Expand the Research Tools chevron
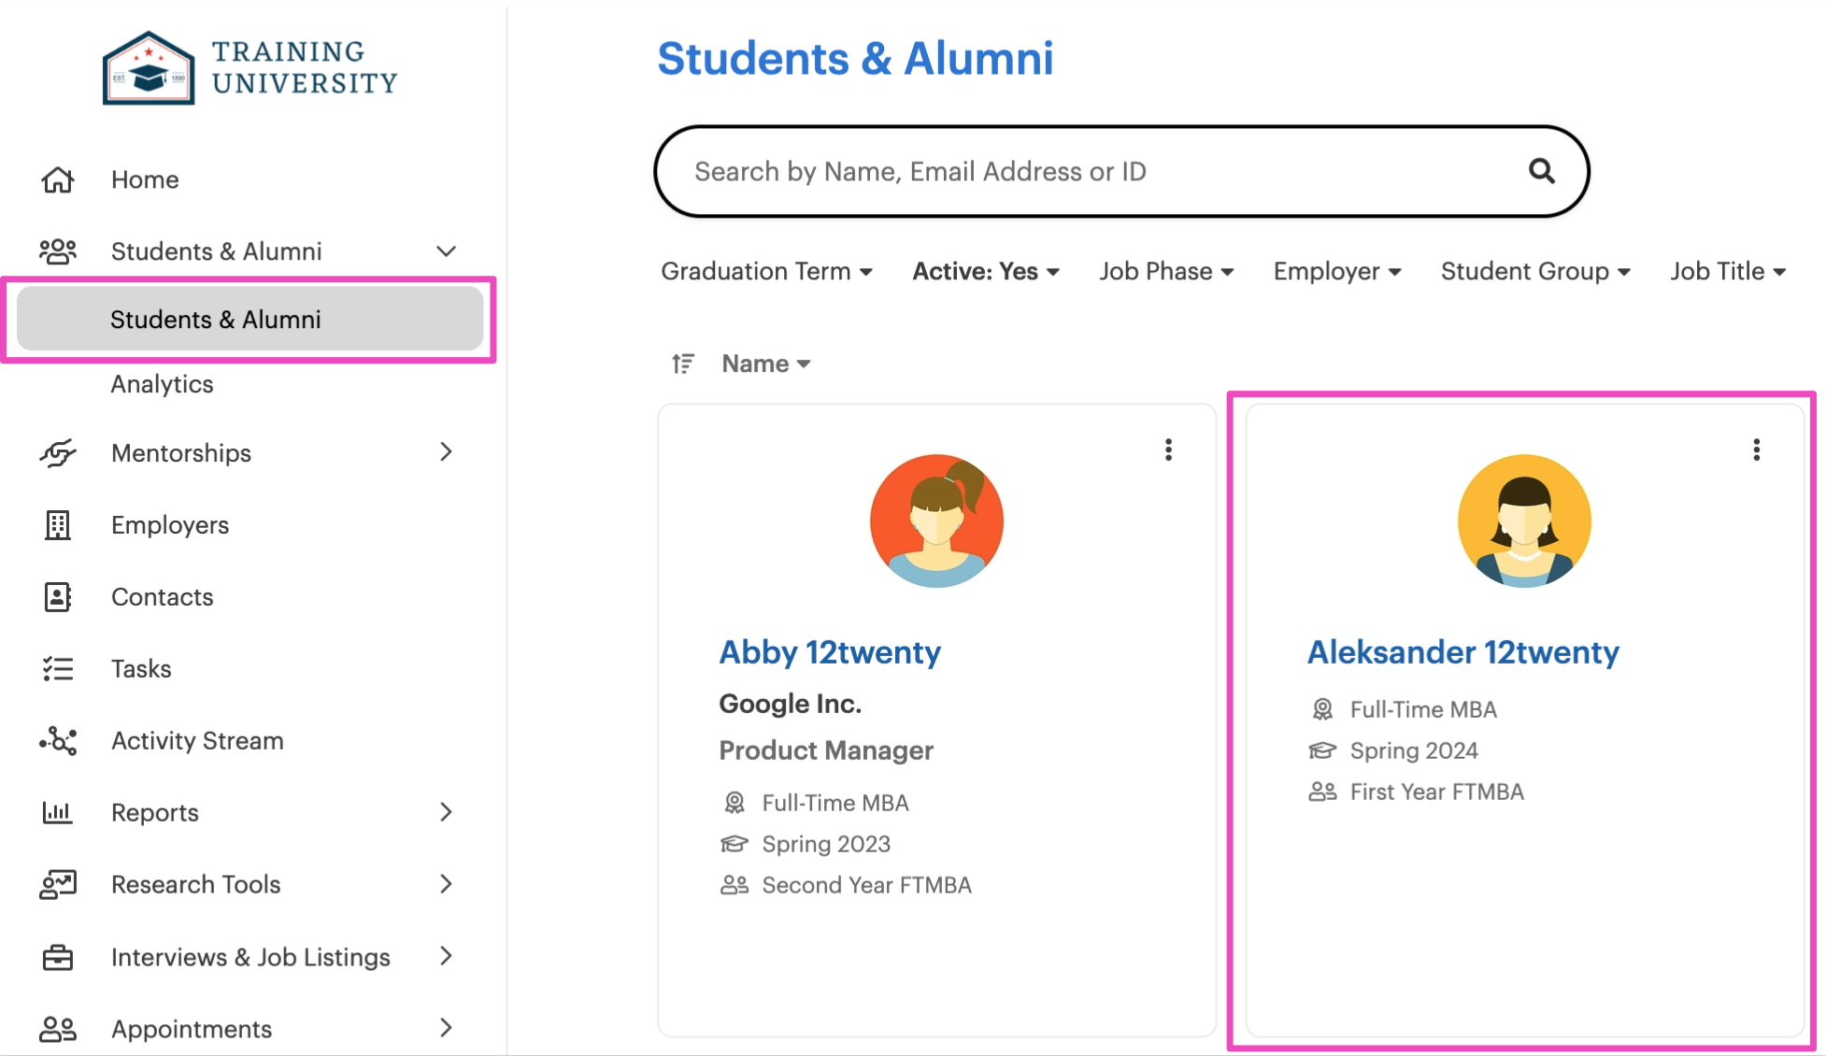Image resolution: width=1826 pixels, height=1056 pixels. point(446,884)
